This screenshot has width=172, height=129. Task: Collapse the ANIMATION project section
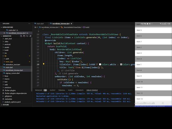point(2,36)
